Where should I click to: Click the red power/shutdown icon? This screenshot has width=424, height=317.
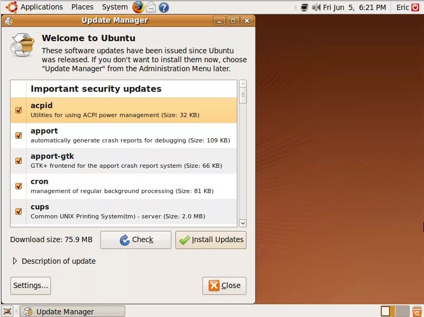415,7
